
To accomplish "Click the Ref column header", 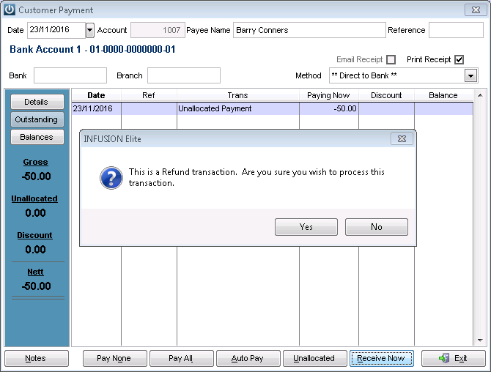I will coord(149,95).
